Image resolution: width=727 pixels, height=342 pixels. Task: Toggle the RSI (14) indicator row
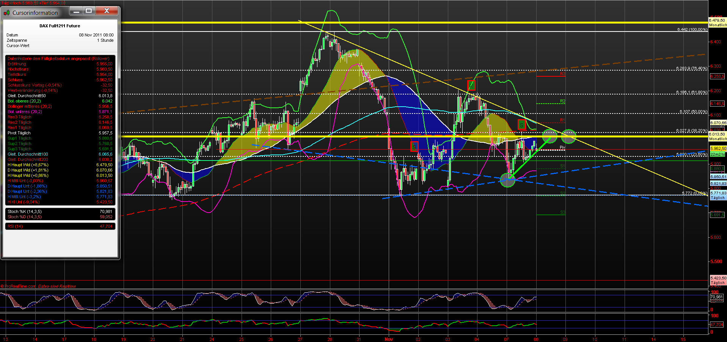[x=14, y=226]
